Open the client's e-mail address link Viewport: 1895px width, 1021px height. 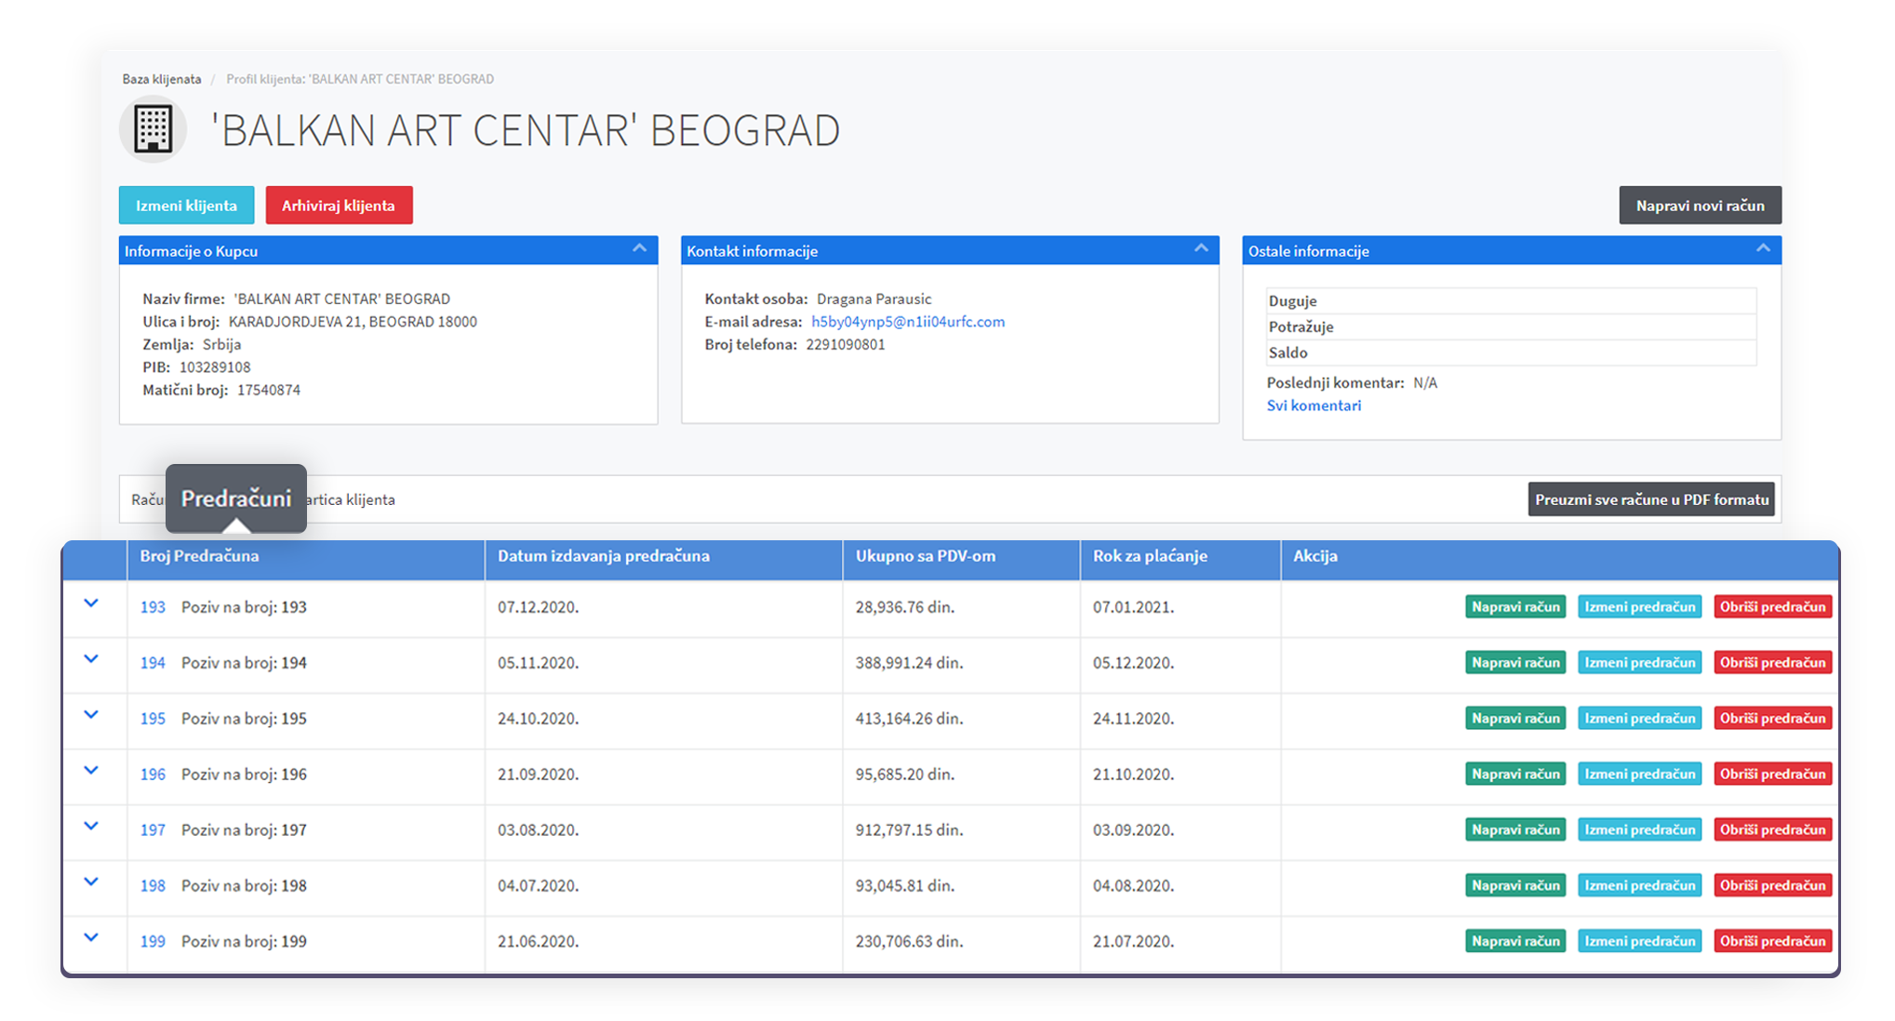tap(907, 322)
